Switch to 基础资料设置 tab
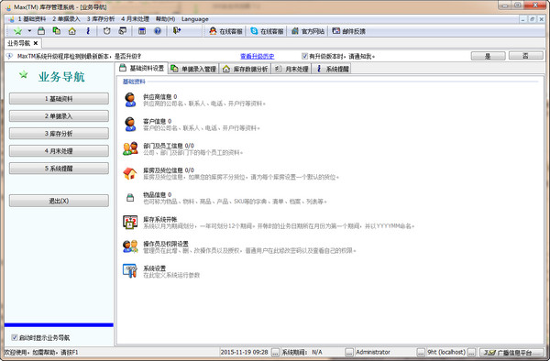This screenshot has width=550, height=361. [142, 69]
